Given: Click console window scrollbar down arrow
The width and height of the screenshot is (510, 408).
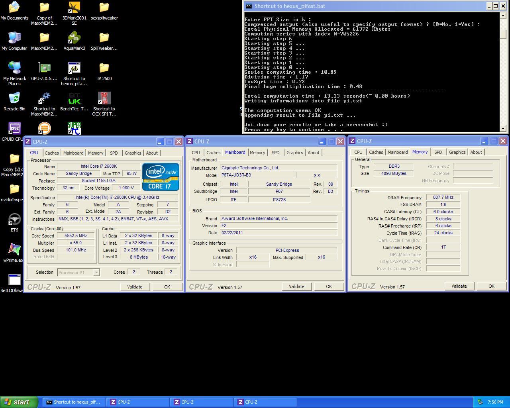Looking at the screenshot, I should click(503, 129).
